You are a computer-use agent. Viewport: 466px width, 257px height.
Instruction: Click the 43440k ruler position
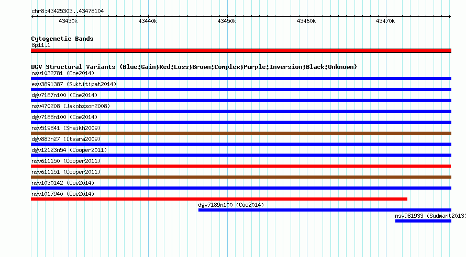[148, 21]
